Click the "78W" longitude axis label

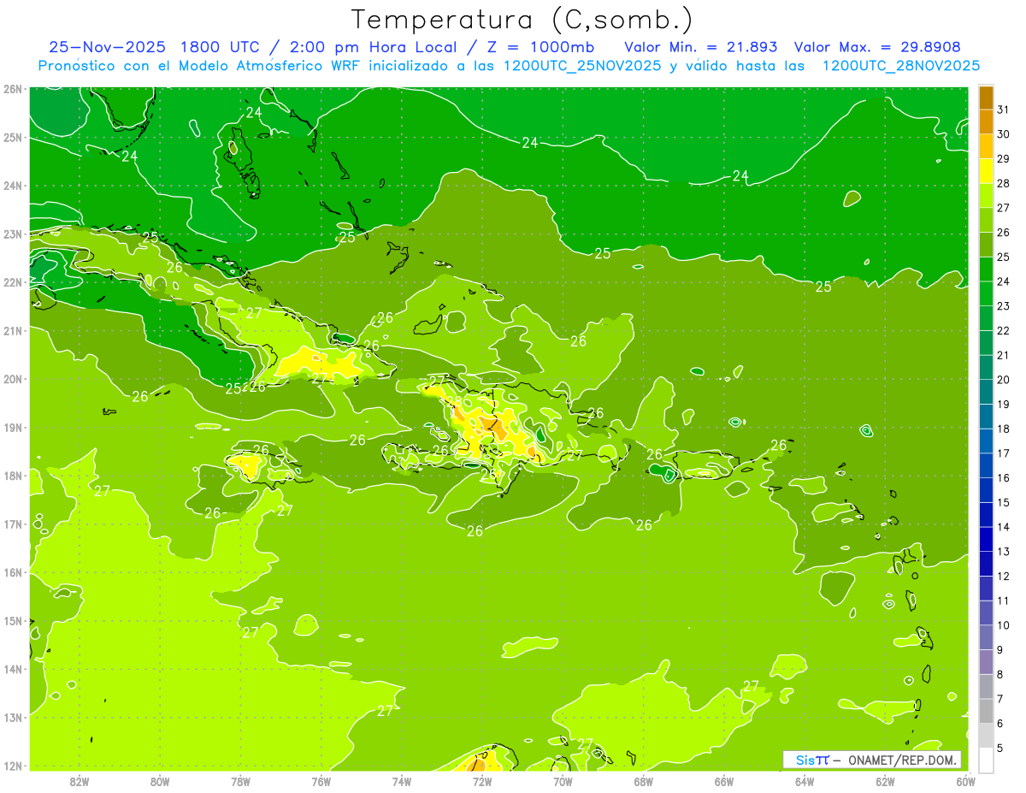point(240,780)
